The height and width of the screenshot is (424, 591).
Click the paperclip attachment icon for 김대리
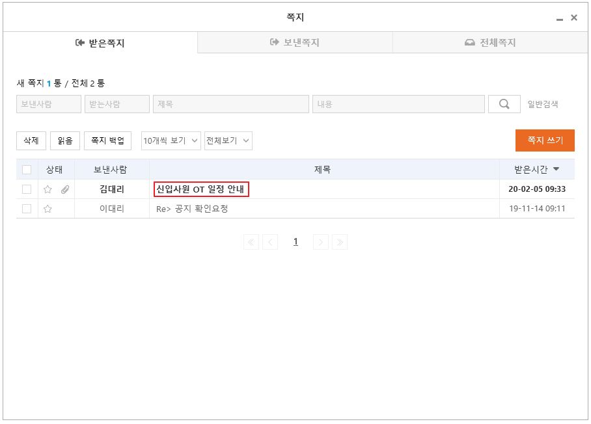tap(65, 190)
